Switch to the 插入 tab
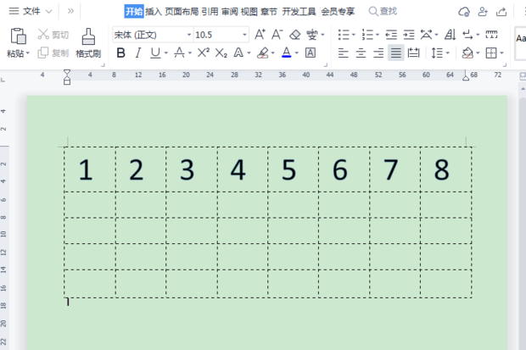 pyautogui.click(x=154, y=12)
